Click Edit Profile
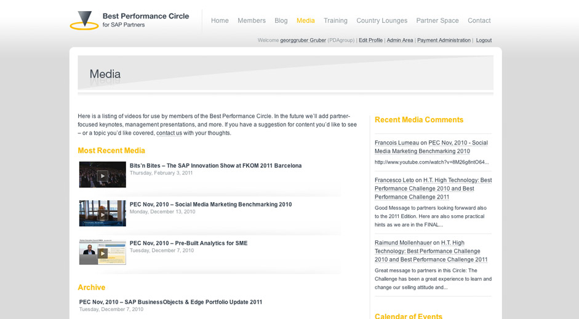Viewport: 579px width, 319px height. coord(370,40)
